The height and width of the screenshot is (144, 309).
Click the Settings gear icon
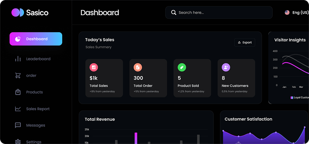coord(18,142)
